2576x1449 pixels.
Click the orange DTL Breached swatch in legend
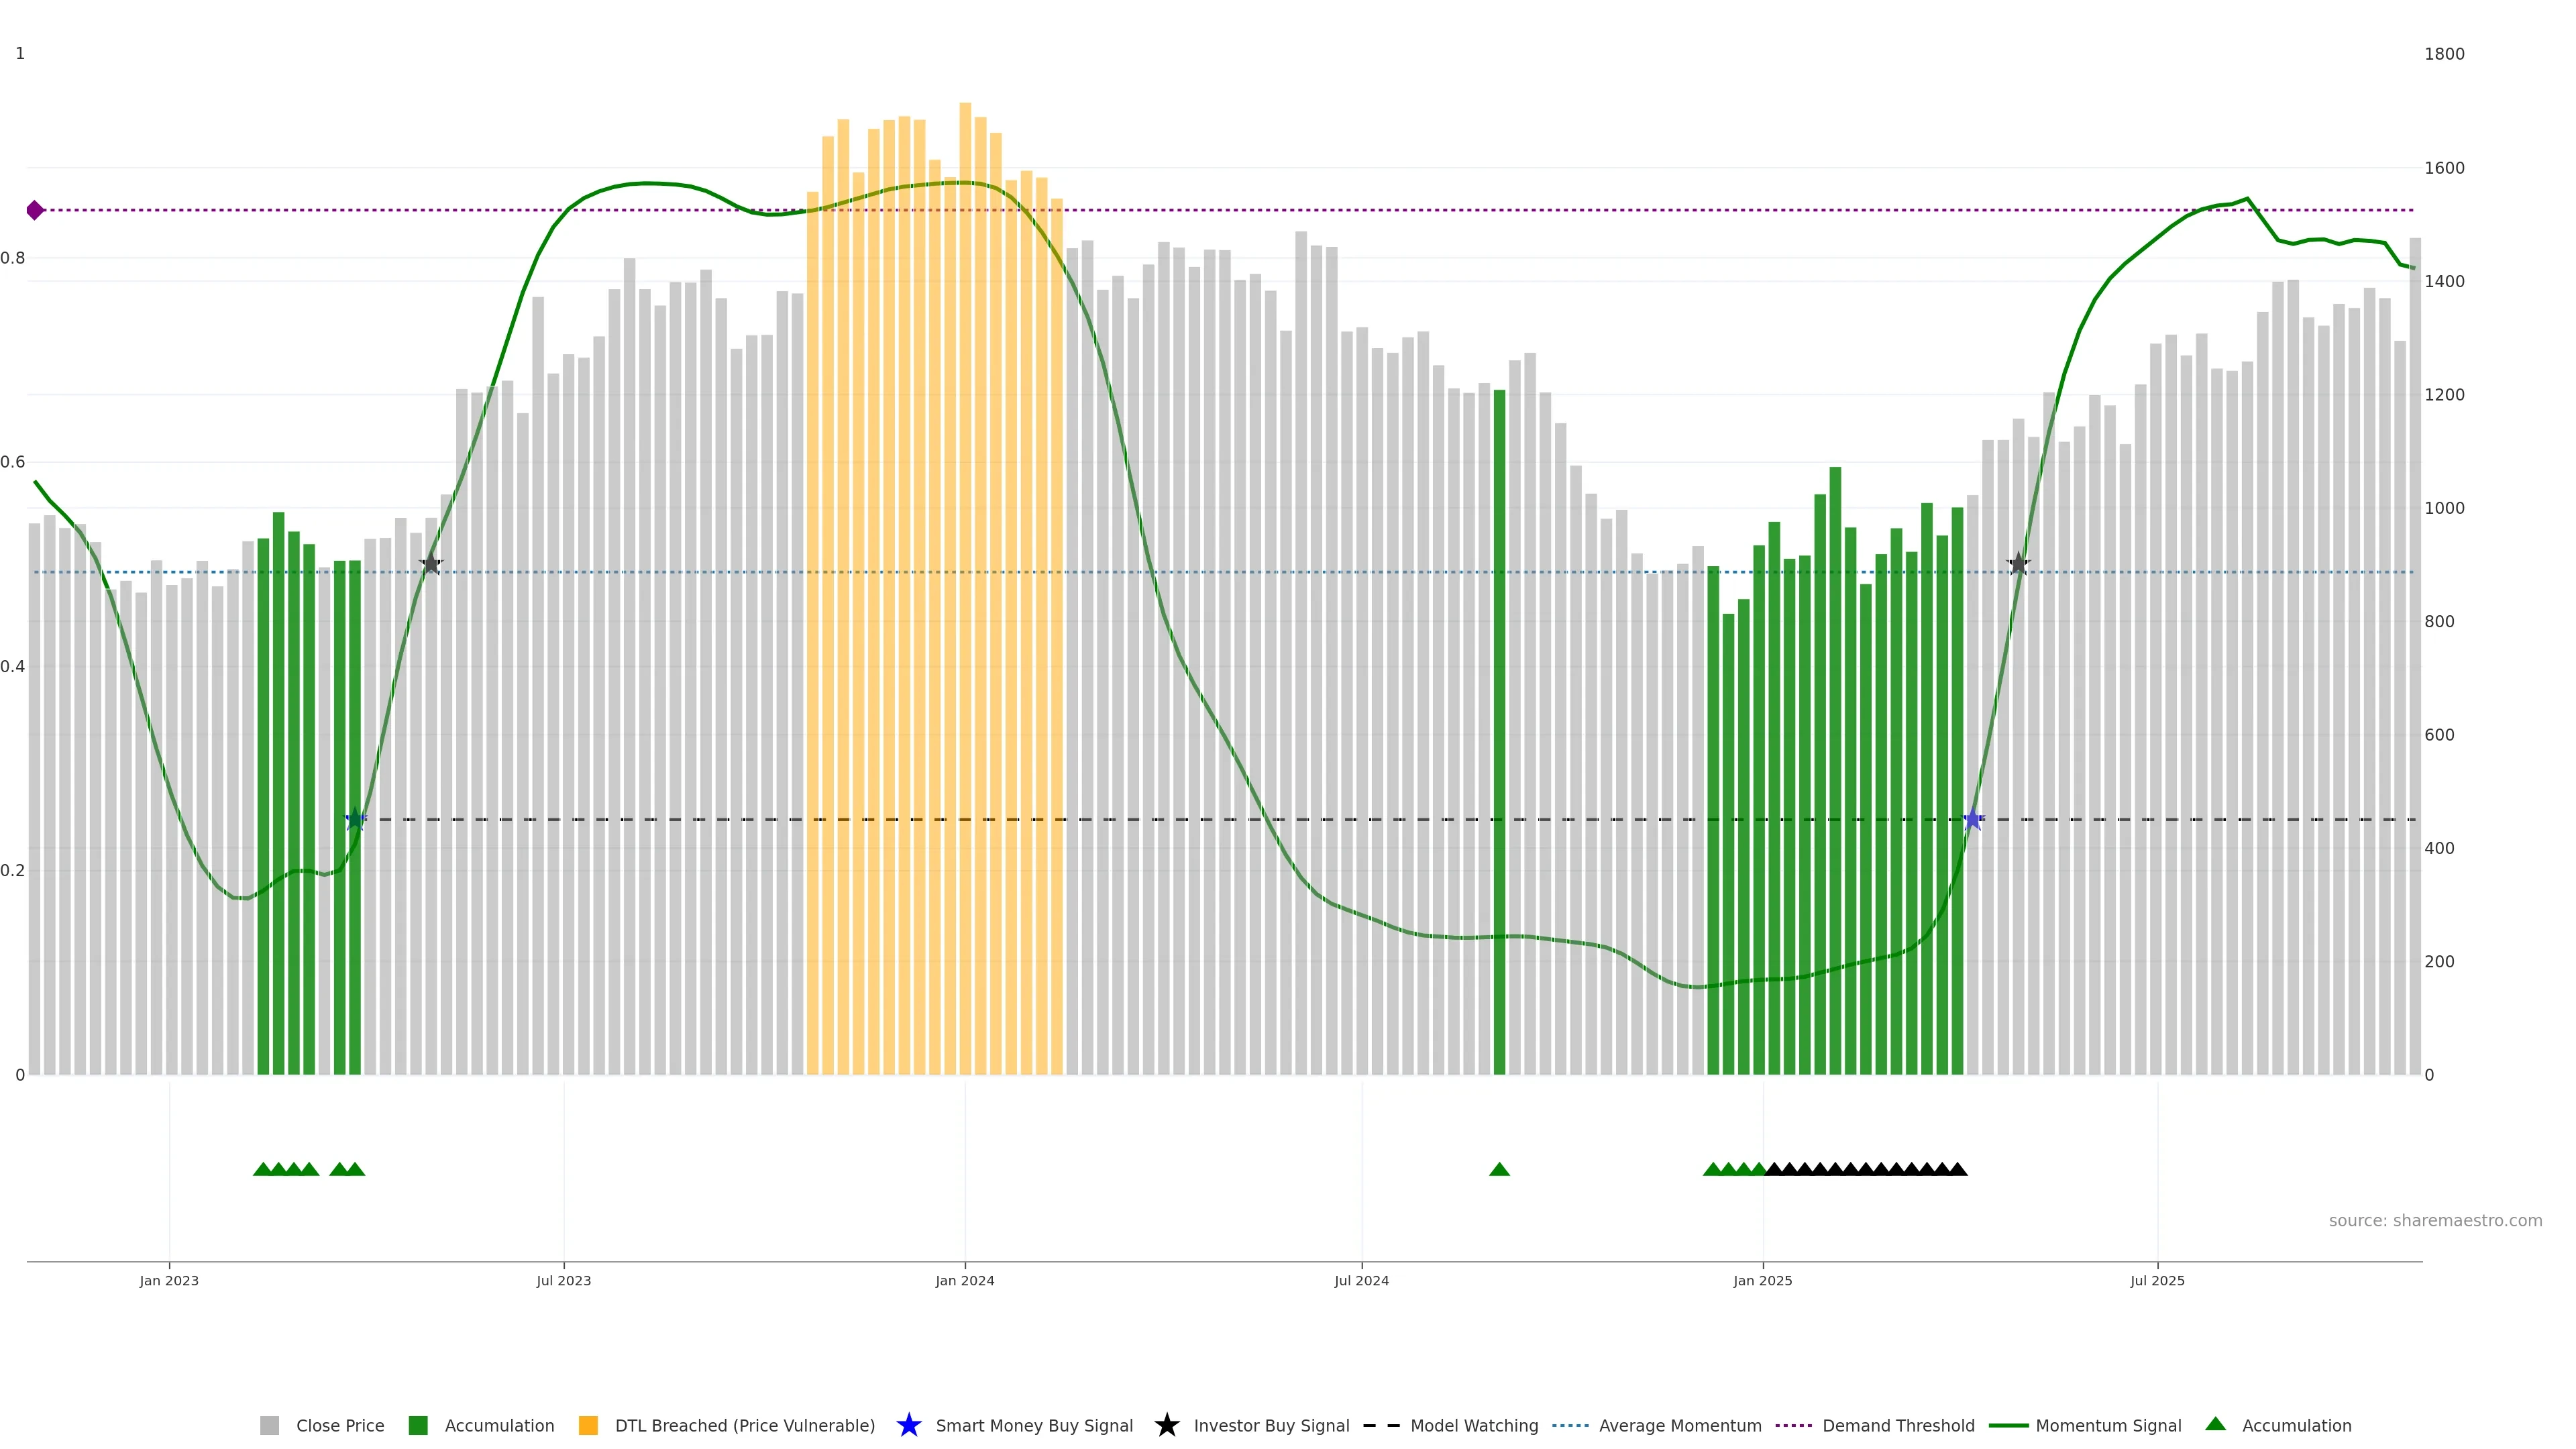588,1426
